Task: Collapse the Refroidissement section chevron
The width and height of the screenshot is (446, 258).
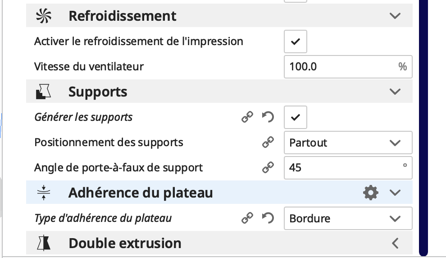Action: coord(395,16)
